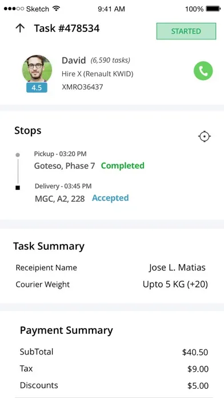Tap the SubTotal $40.50 amount
Screen dimensions: 224x398
tap(195, 352)
